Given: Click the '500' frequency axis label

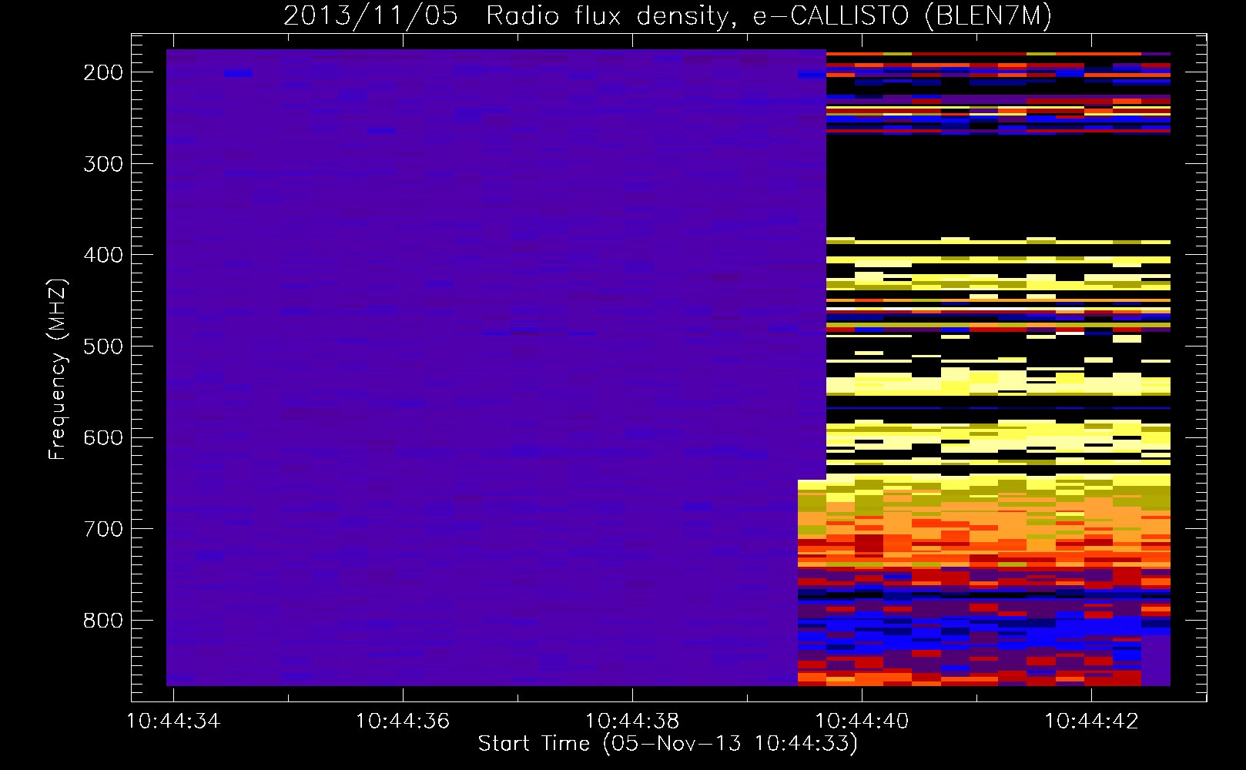Looking at the screenshot, I should 103,346.
